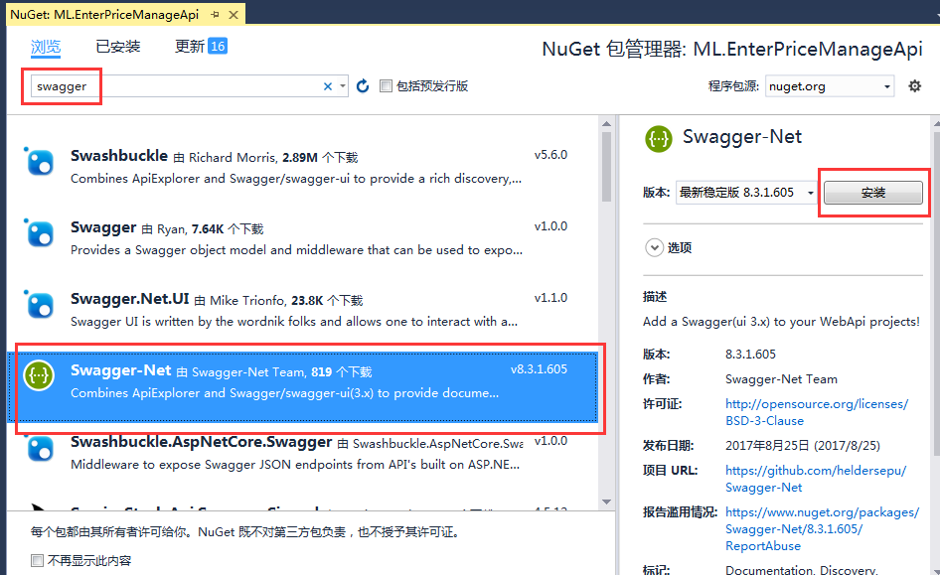Click the Swagger by Ryan package icon
Viewport: 940px width, 575px height.
click(x=39, y=232)
